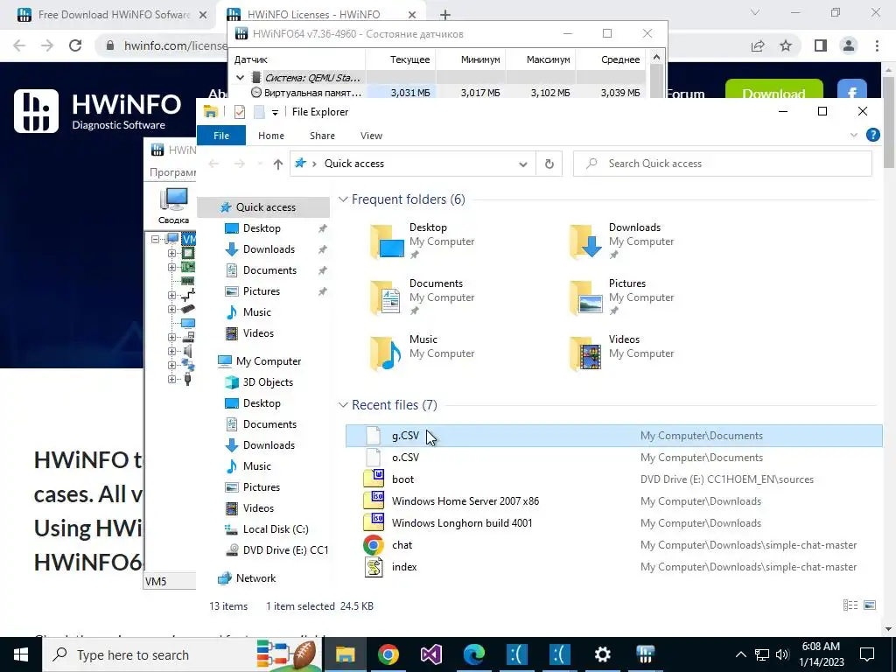This screenshot has height=672, width=896.
Task: Collapse the Система: QEMU sensor group
Action: pos(240,78)
